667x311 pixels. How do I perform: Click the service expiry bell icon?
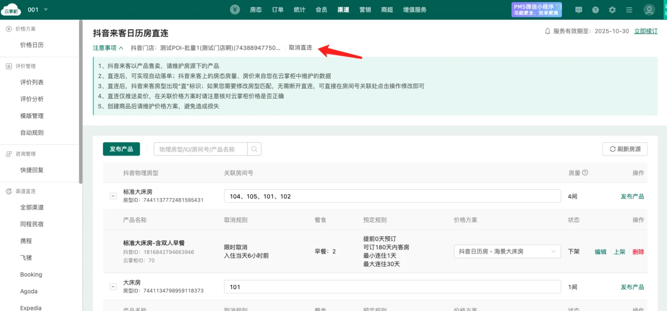coord(548,31)
